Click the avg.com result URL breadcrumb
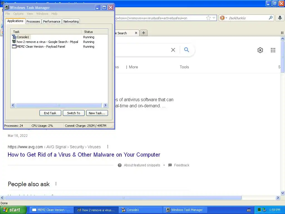285x214 pixels. tap(54, 147)
